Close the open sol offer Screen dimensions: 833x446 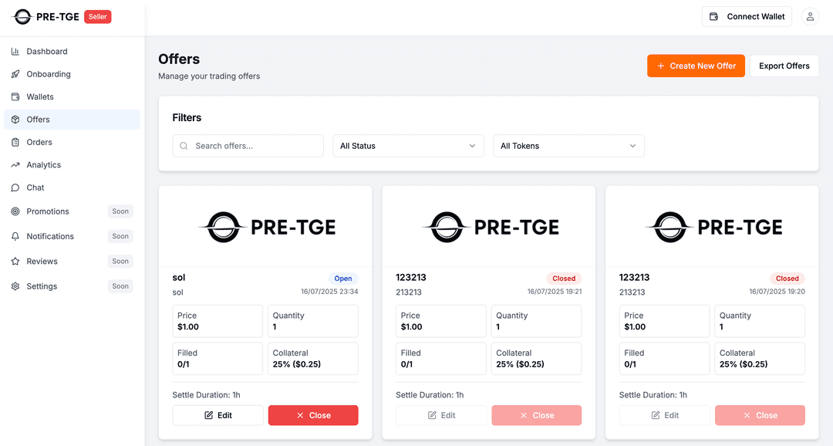[x=313, y=415]
